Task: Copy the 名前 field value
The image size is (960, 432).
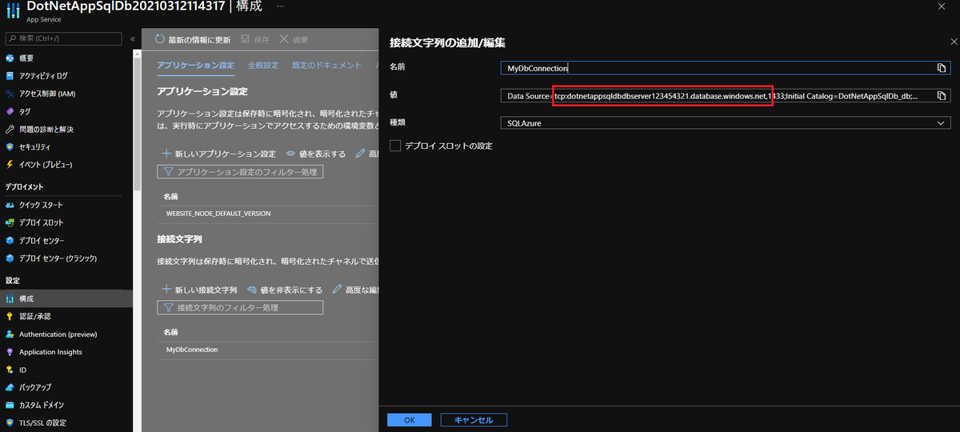Action: pos(942,68)
